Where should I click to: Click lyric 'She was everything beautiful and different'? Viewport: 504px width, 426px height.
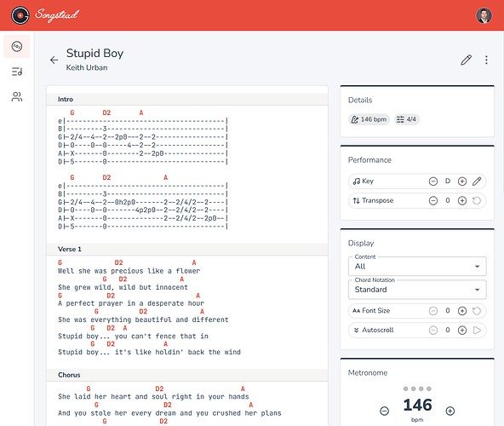pyautogui.click(x=143, y=319)
